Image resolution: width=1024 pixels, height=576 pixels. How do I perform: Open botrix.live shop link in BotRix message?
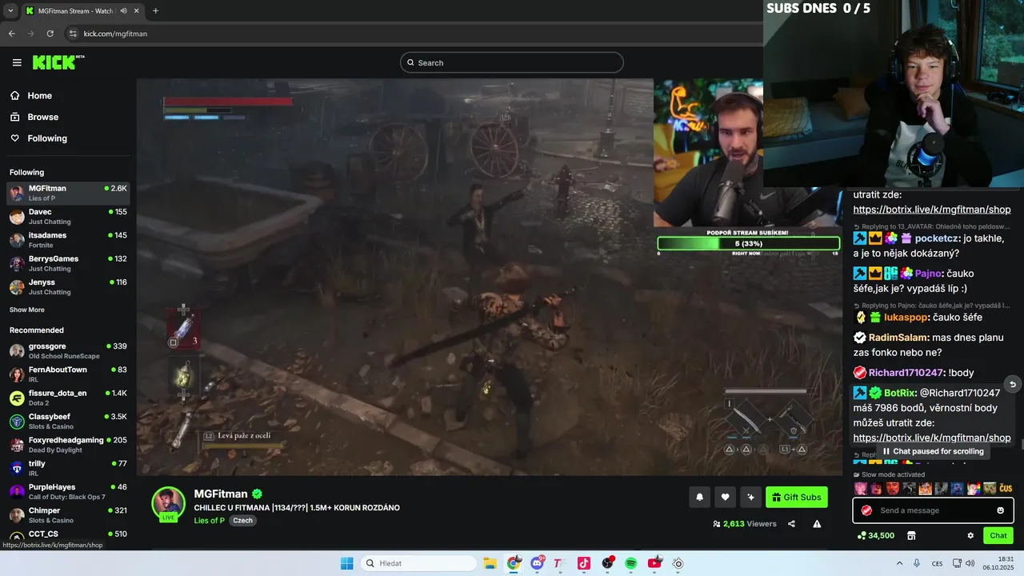coord(932,438)
